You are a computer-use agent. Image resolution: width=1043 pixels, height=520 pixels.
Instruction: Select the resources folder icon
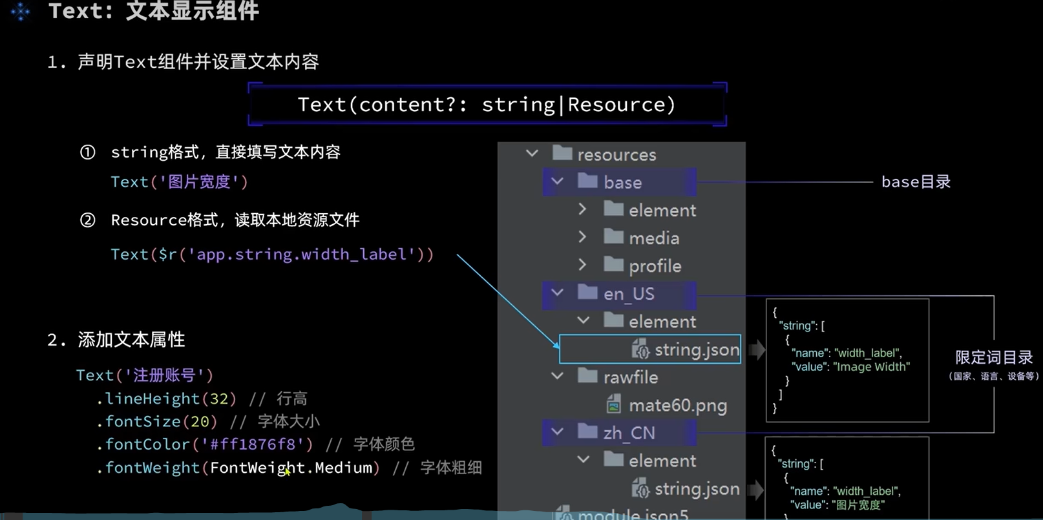[562, 153]
